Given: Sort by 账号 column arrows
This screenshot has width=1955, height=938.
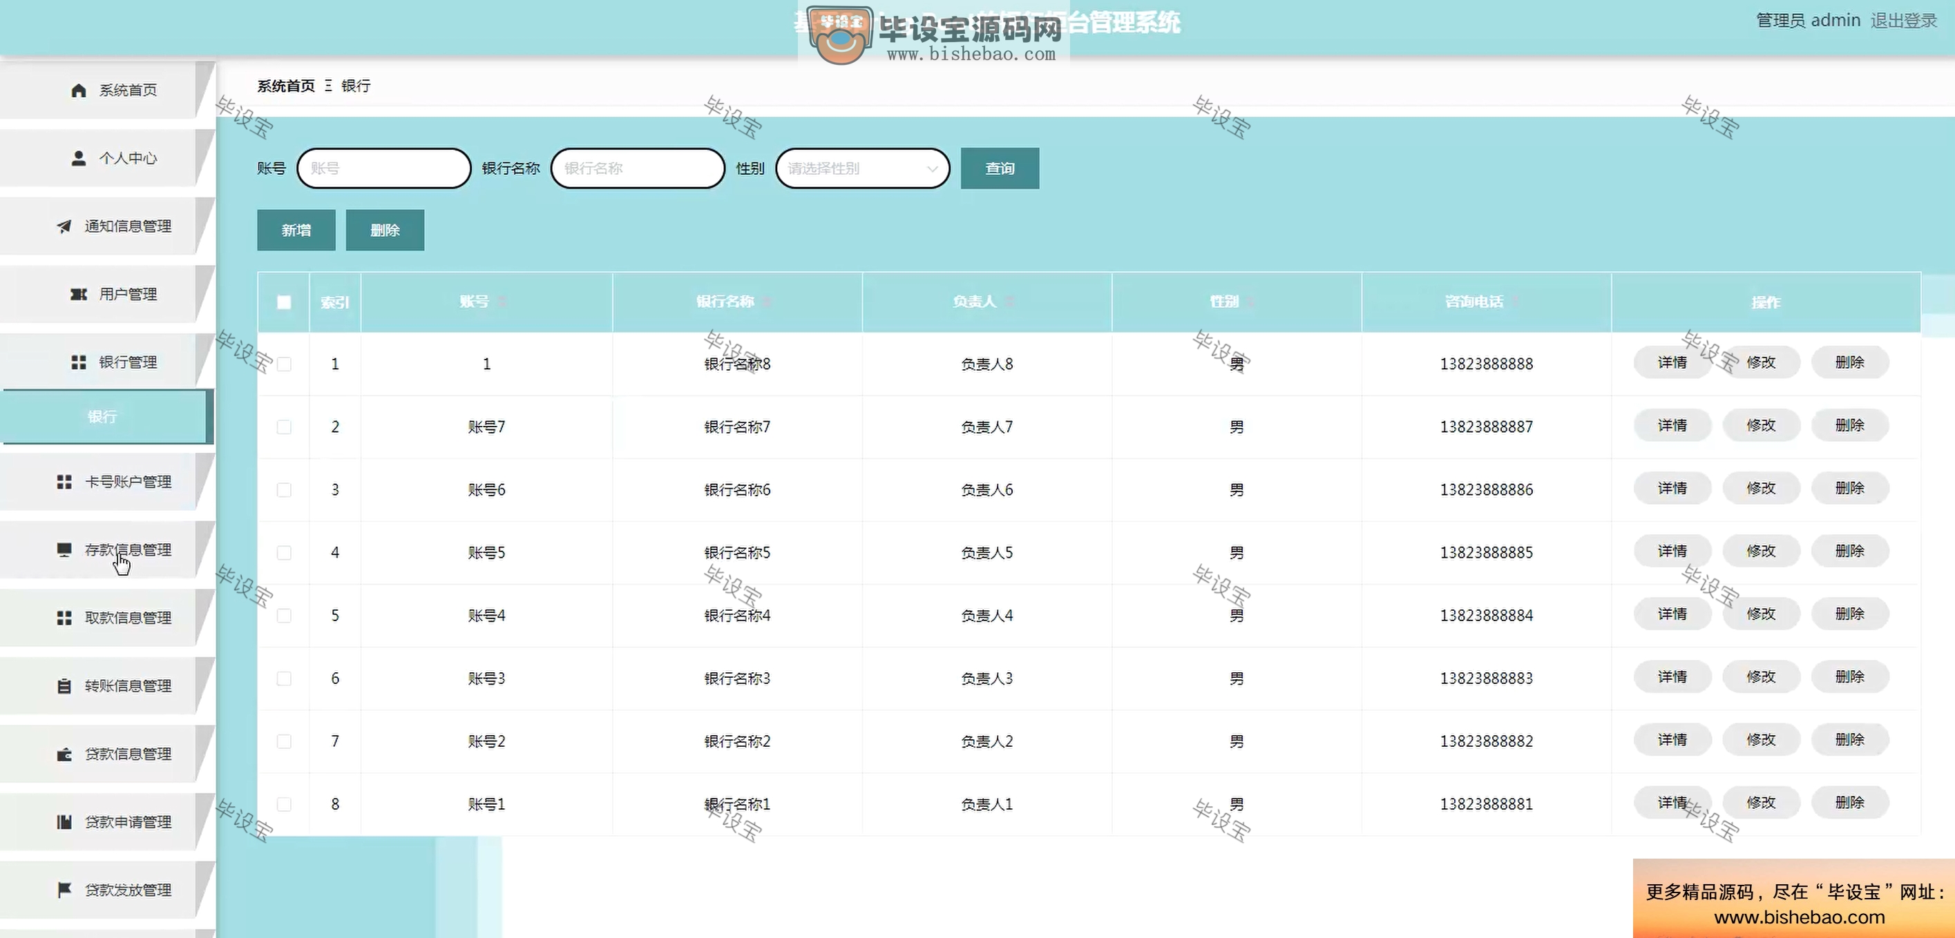Looking at the screenshot, I should (502, 302).
